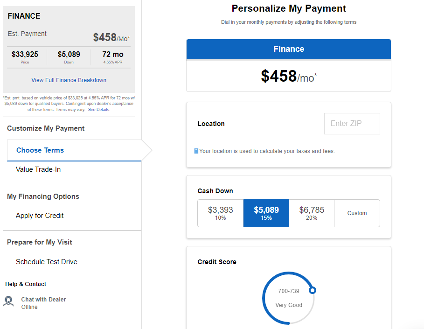
Task: Click the My Financing Options heading
Action: click(43, 196)
